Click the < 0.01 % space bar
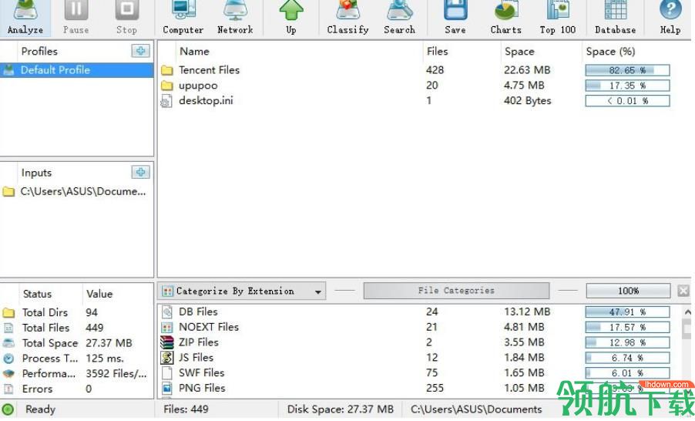This screenshot has height=421, width=695. (x=627, y=101)
